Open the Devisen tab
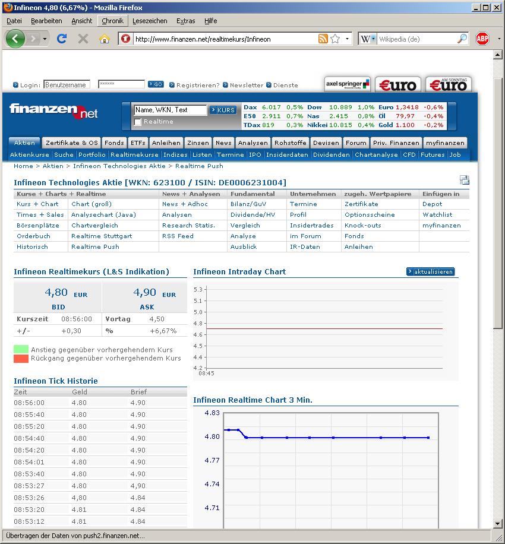505x544 pixels. pos(326,143)
